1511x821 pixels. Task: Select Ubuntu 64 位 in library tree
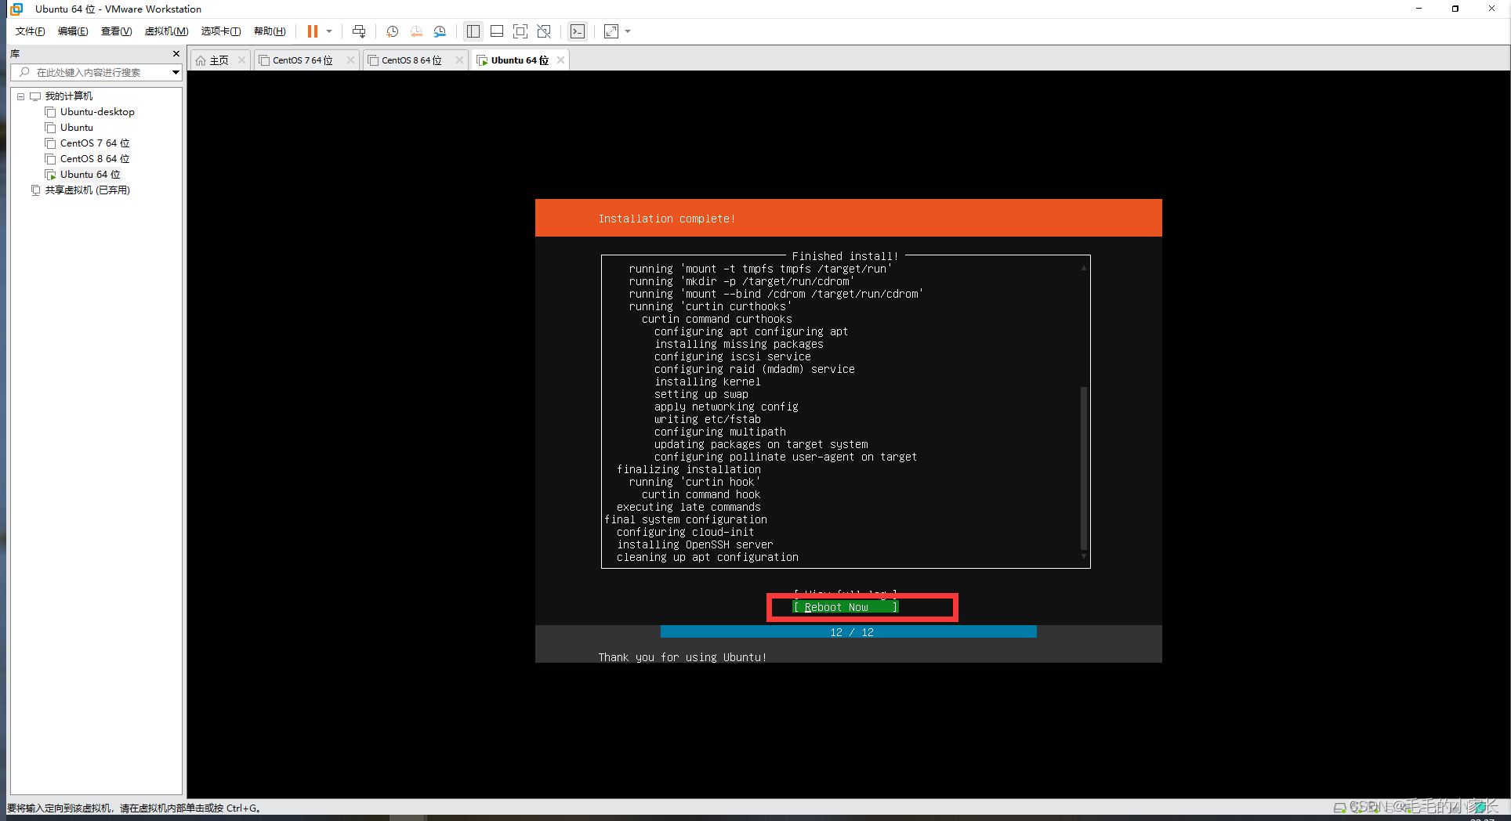click(90, 175)
